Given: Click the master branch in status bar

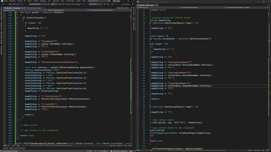Looking at the screenshot, I should coord(104,151).
